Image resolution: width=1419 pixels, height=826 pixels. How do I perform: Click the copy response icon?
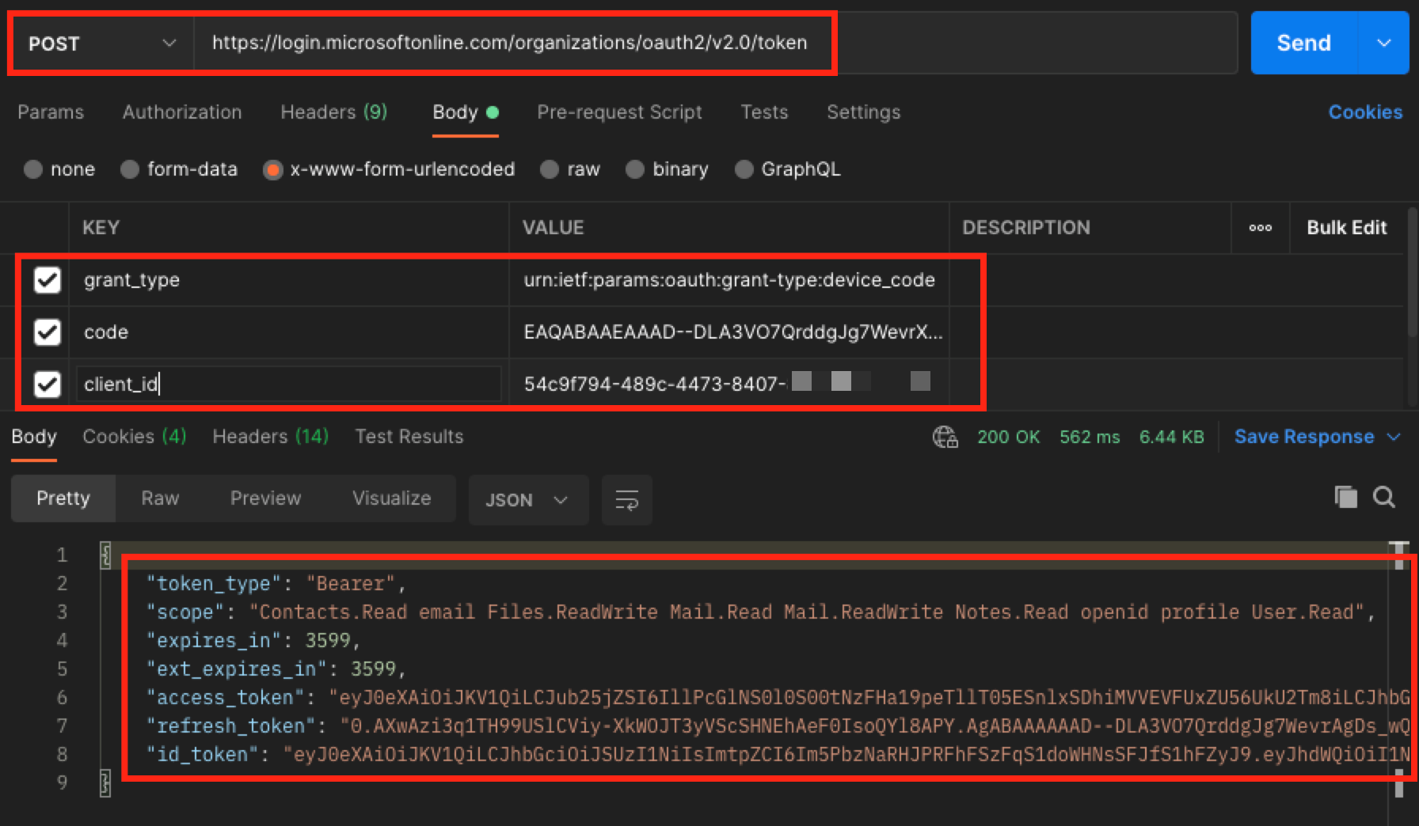[x=1345, y=497]
